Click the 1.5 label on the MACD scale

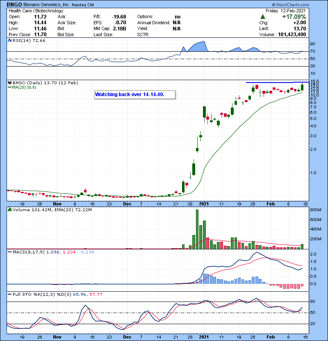click(313, 262)
